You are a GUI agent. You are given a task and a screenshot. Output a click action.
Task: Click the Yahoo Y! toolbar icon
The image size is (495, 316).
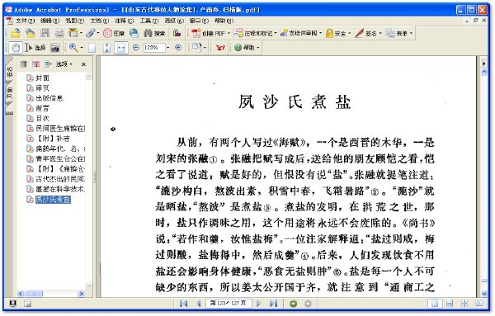(x=220, y=48)
